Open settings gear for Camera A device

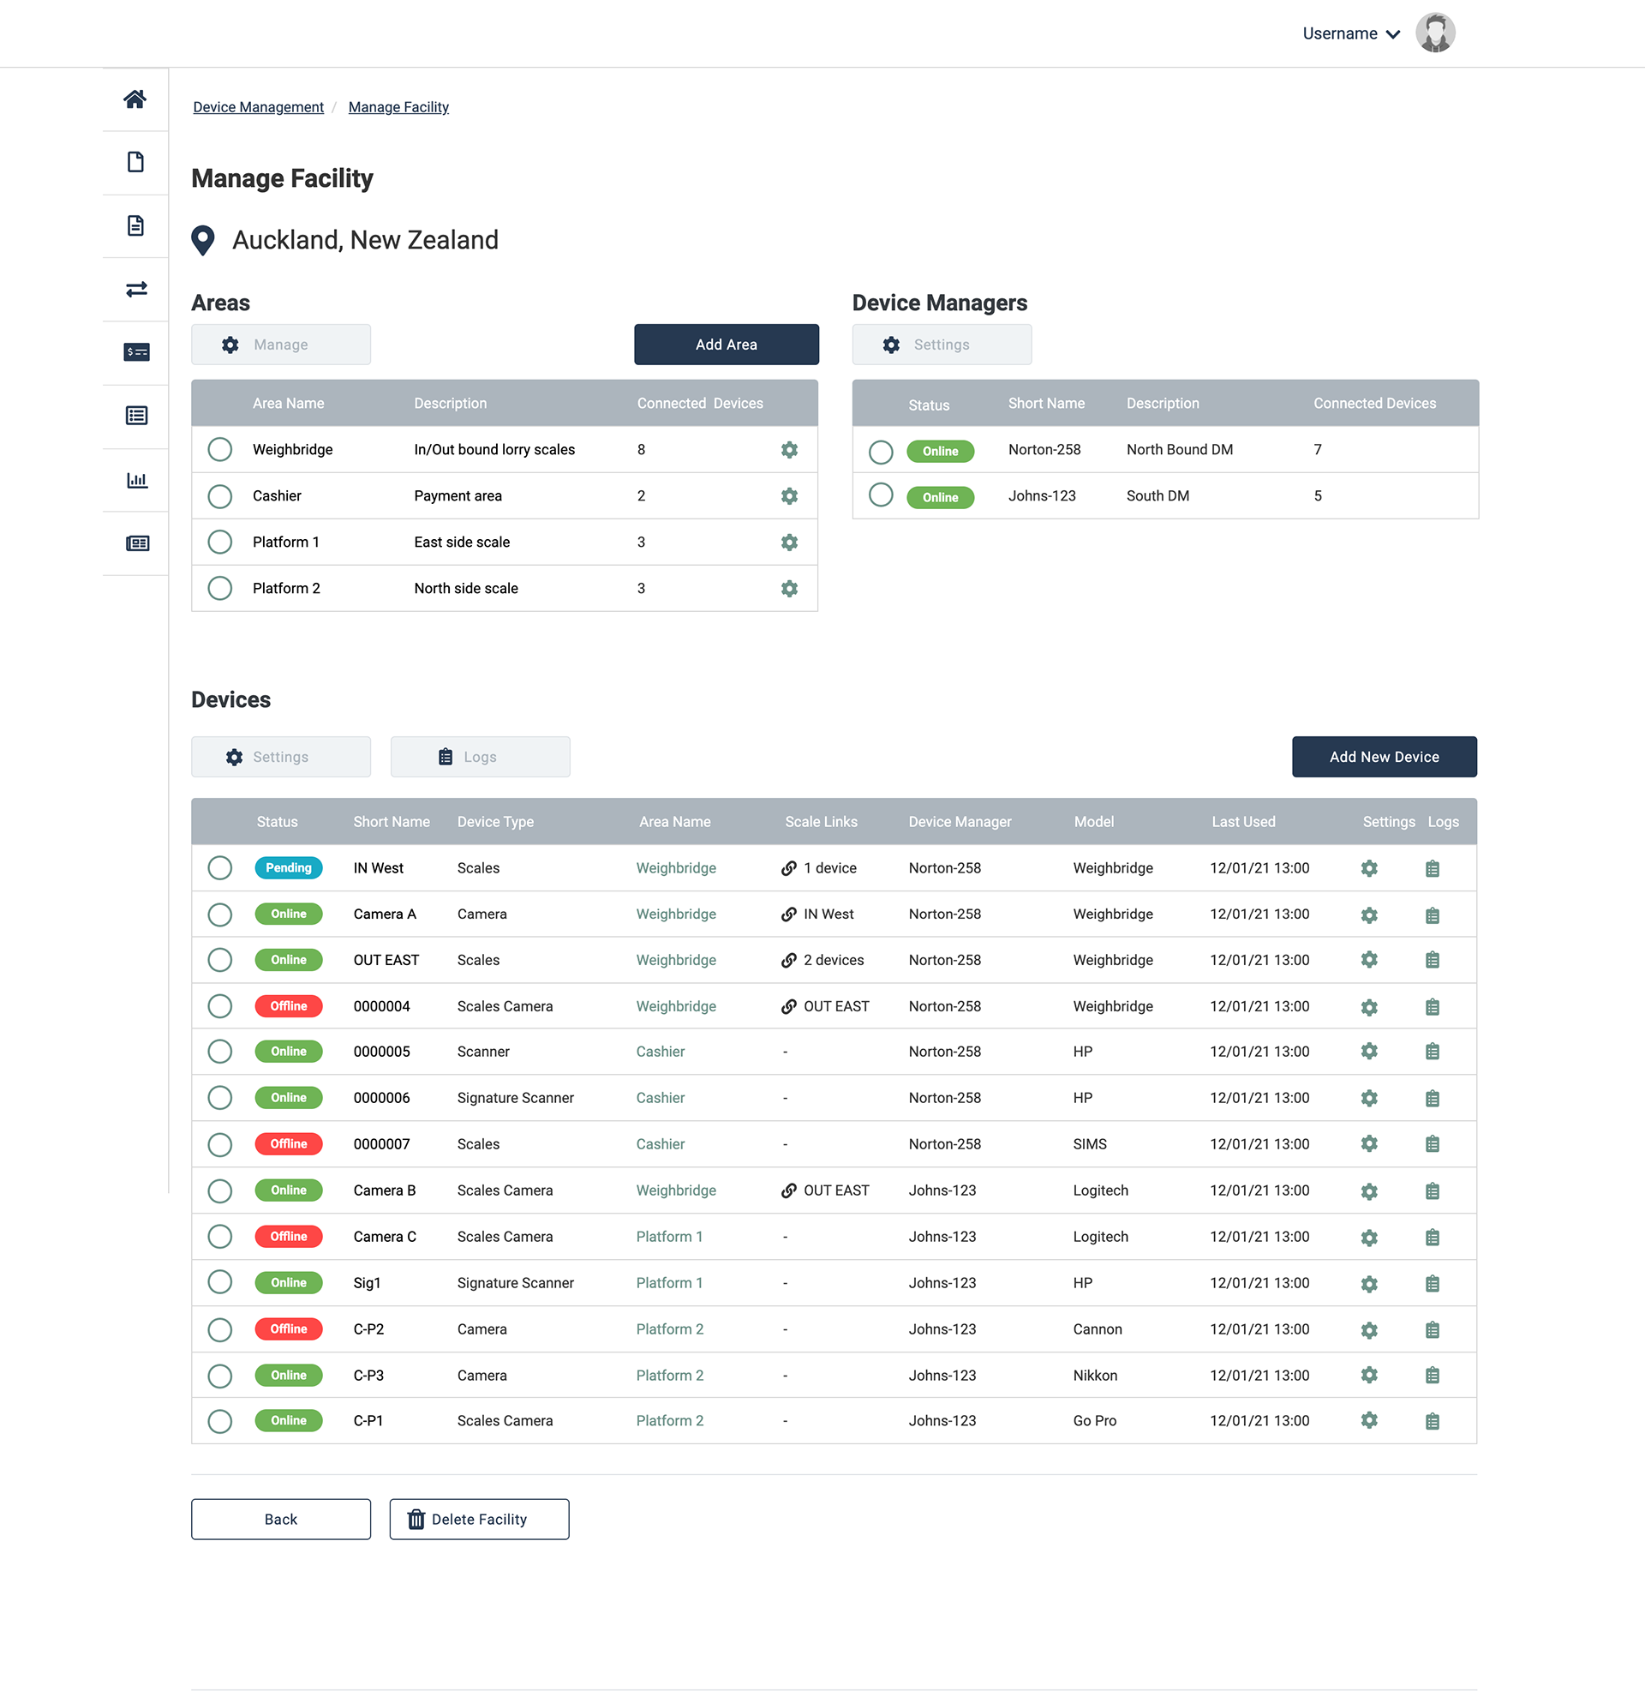(x=1368, y=915)
